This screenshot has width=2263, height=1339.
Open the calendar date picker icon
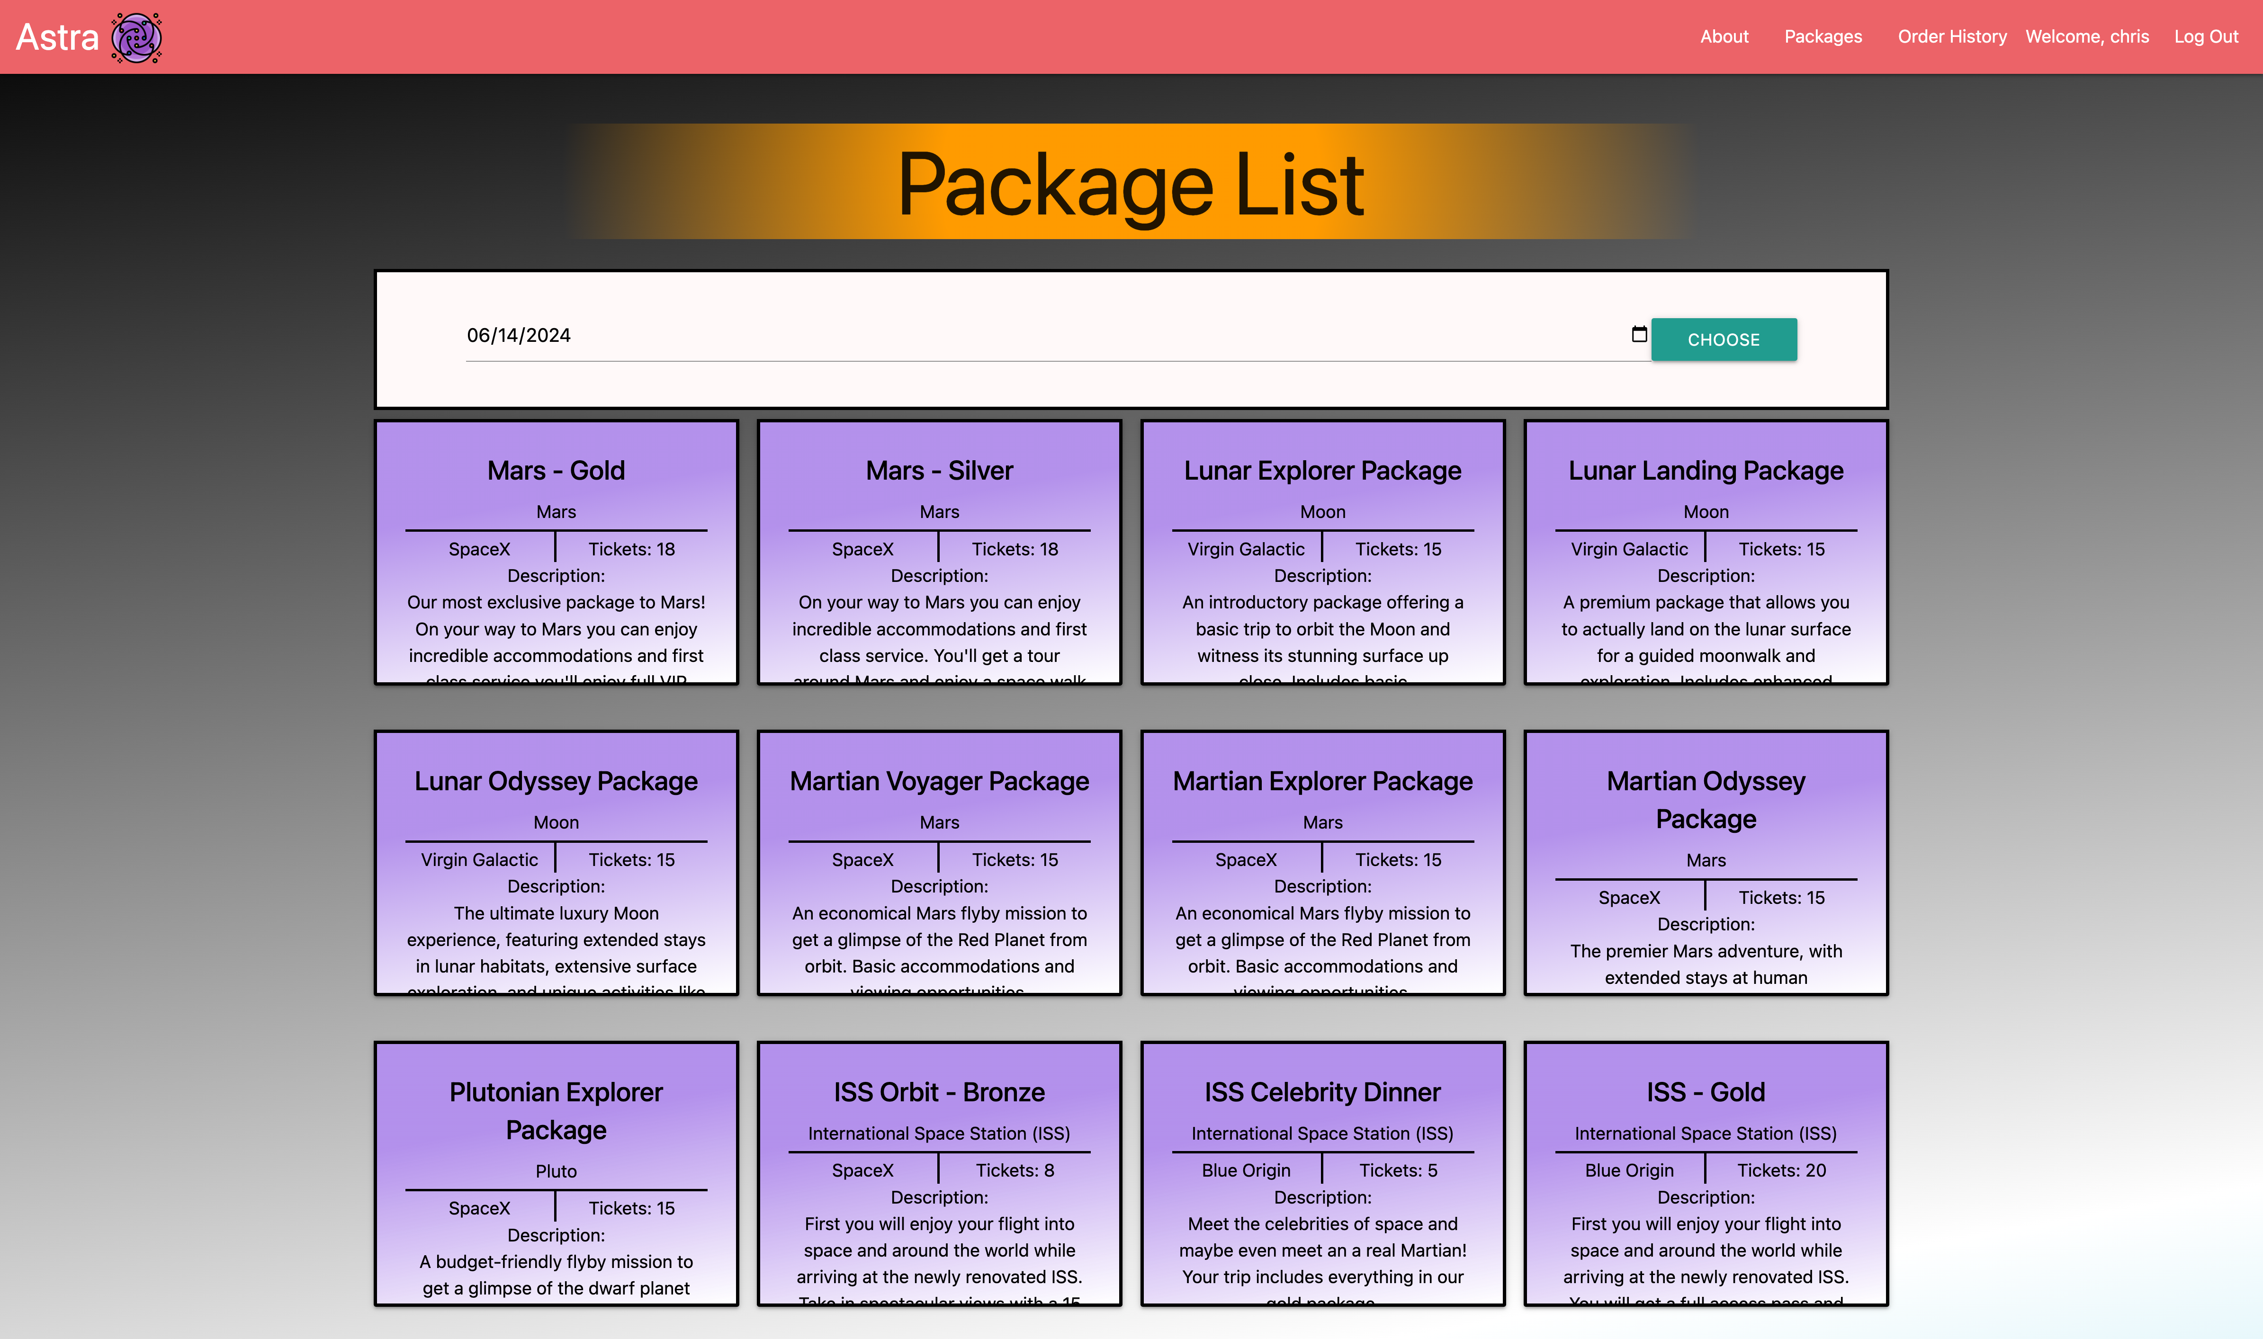pos(1639,335)
